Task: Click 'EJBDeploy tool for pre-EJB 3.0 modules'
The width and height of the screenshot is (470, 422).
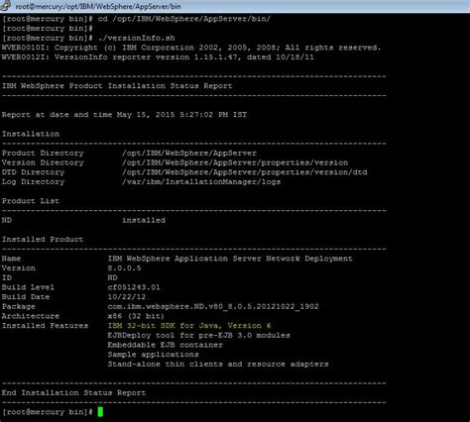Action: [198, 335]
